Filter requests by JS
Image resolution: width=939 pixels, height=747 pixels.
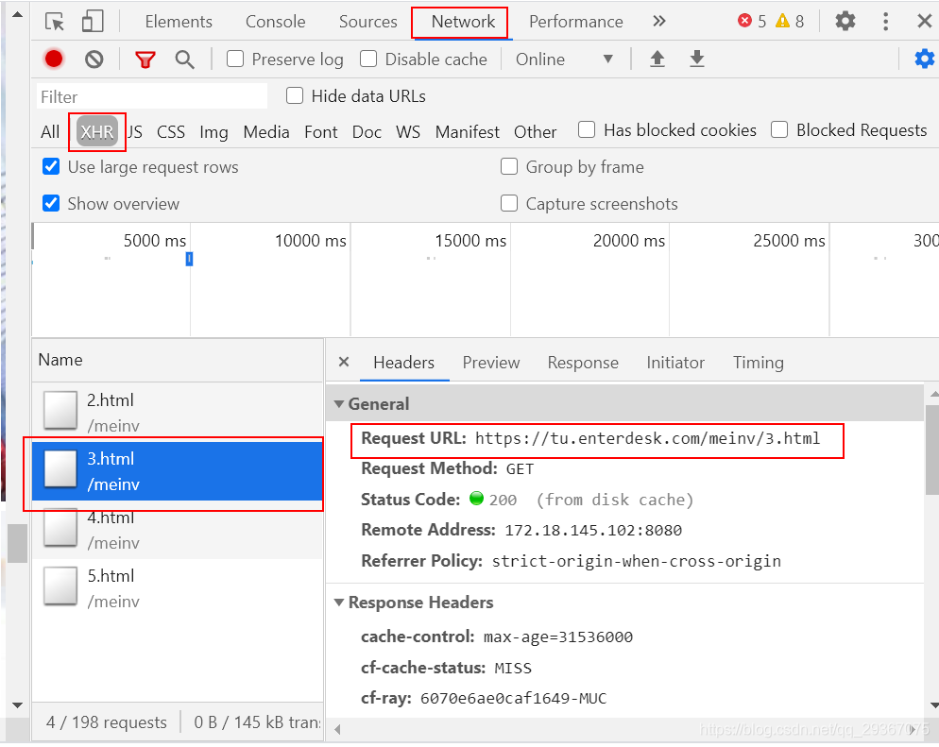[135, 131]
